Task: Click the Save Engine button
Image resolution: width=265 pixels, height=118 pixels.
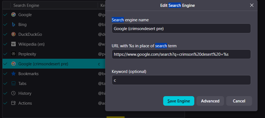Action: tap(179, 101)
